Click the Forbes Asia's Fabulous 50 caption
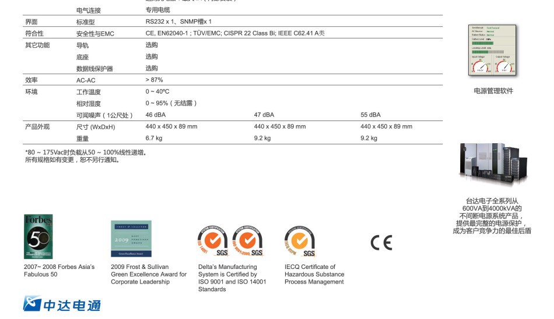The height and width of the screenshot is (319, 554). pos(59,271)
